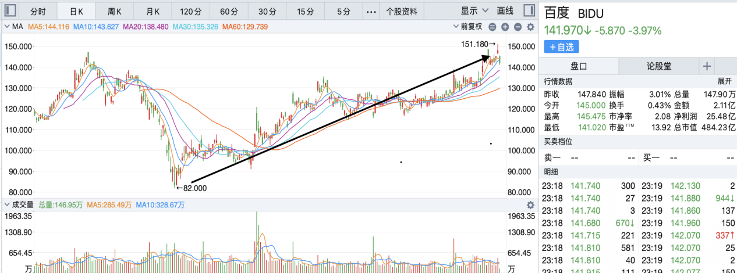Click the 总市值 value 484.23亿
The image size is (737, 273).
(720, 127)
